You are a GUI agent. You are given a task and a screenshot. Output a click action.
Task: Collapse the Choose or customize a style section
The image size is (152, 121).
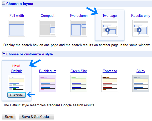click(x=4, y=54)
